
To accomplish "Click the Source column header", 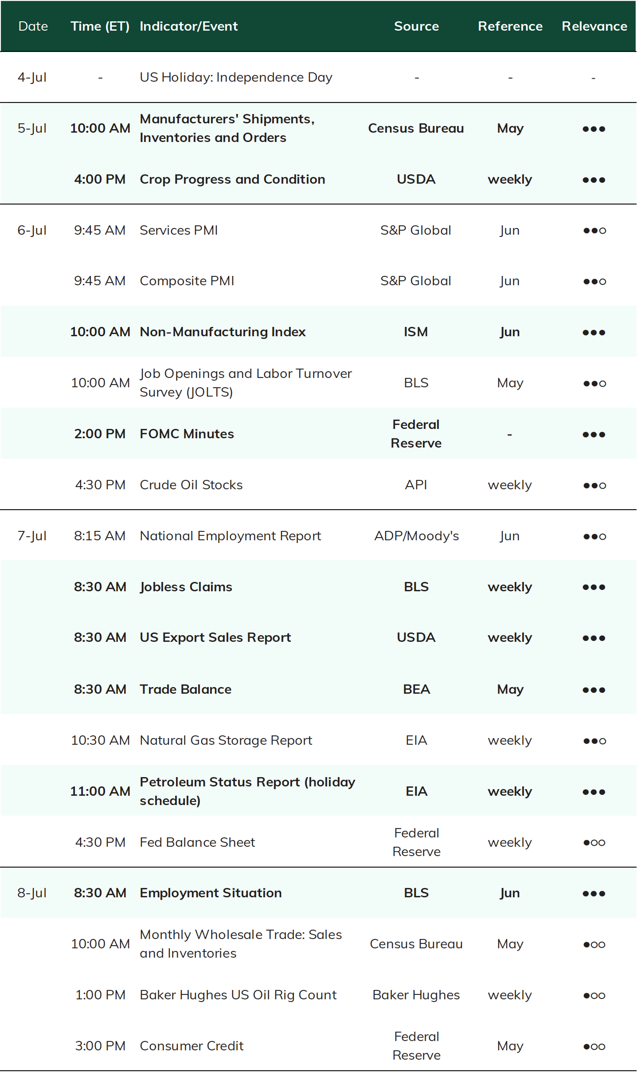I will (416, 26).
